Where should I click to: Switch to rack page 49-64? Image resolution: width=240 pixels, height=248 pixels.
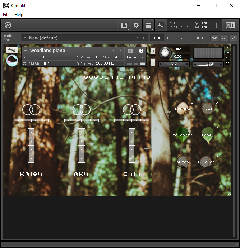pyautogui.click(x=201, y=38)
